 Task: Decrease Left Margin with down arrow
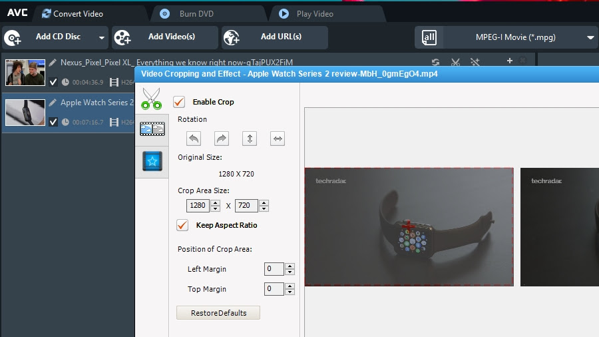pyautogui.click(x=290, y=272)
